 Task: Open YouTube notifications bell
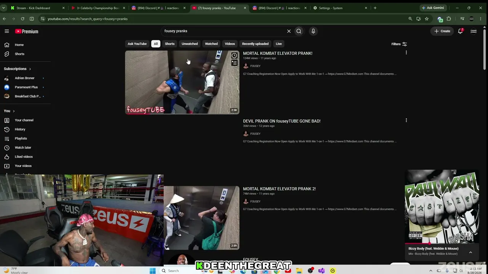click(x=460, y=31)
